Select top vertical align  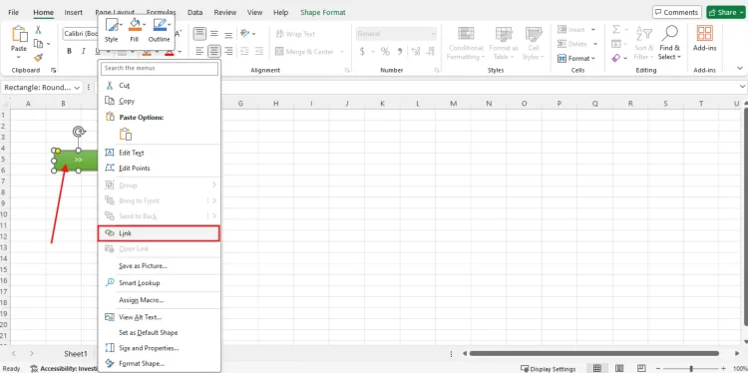[x=199, y=33]
